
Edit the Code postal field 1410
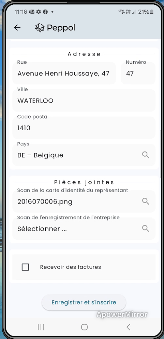click(x=84, y=128)
